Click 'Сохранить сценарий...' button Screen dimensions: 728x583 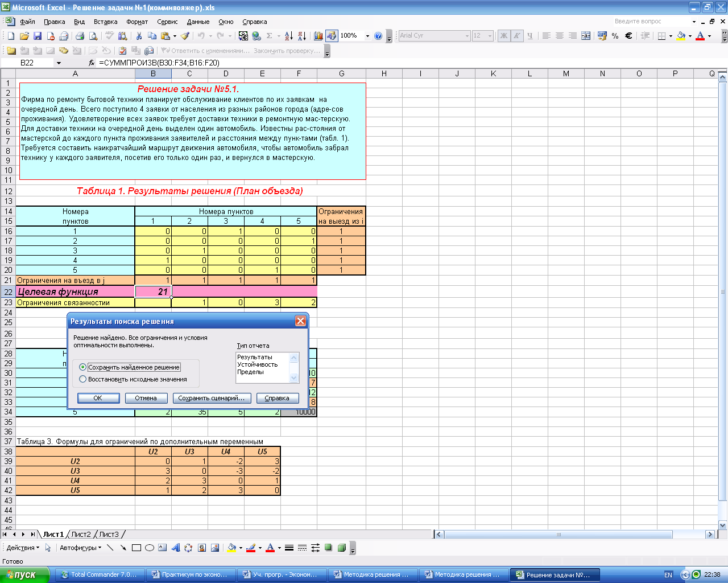(212, 398)
